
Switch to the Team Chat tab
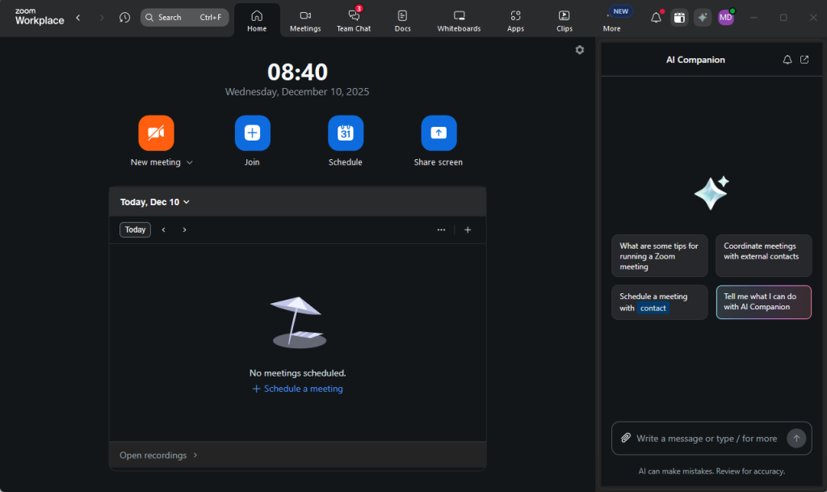(x=354, y=19)
